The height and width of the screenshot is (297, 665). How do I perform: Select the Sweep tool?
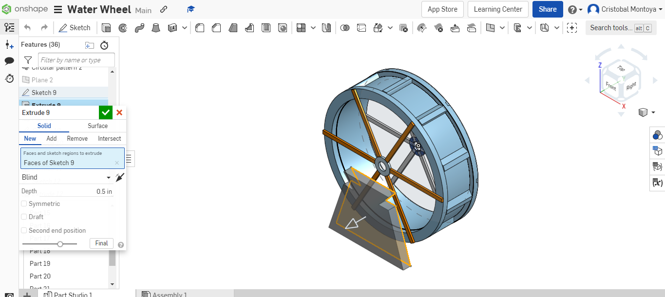(139, 28)
